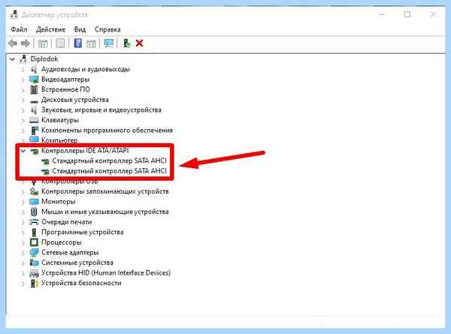Open the Справка menu
The height and width of the screenshot is (334, 451).
click(107, 29)
